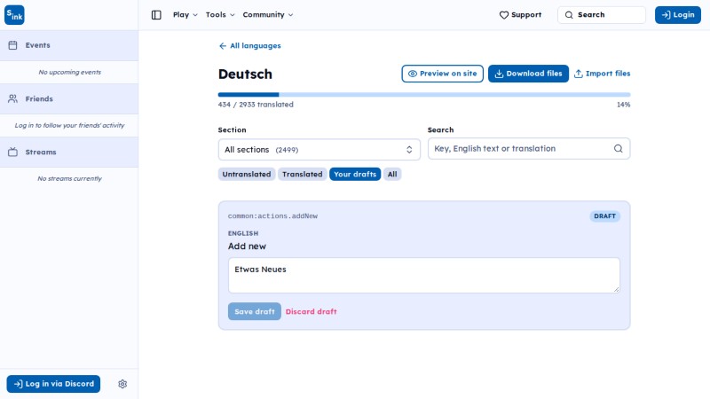Go back to All languages
This screenshot has width=710, height=399.
click(249, 46)
